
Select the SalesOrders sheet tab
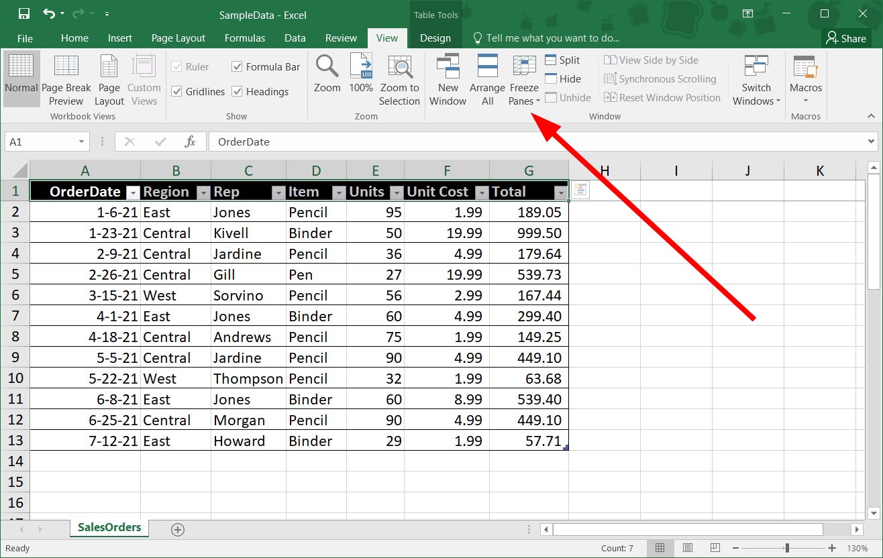109,528
